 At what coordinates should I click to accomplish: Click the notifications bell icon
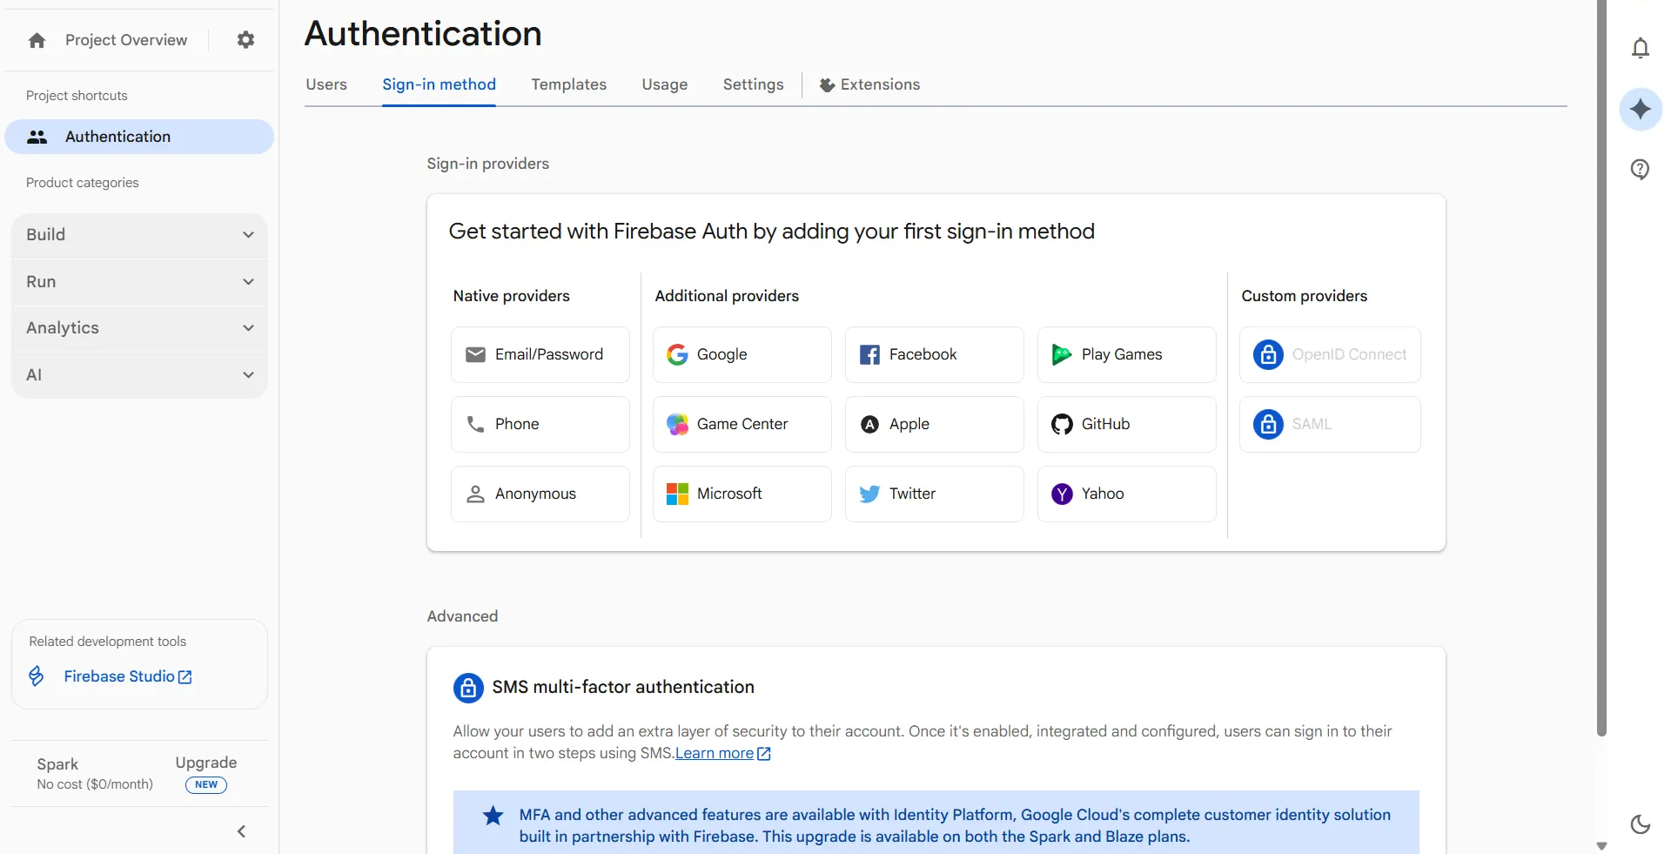pyautogui.click(x=1641, y=48)
